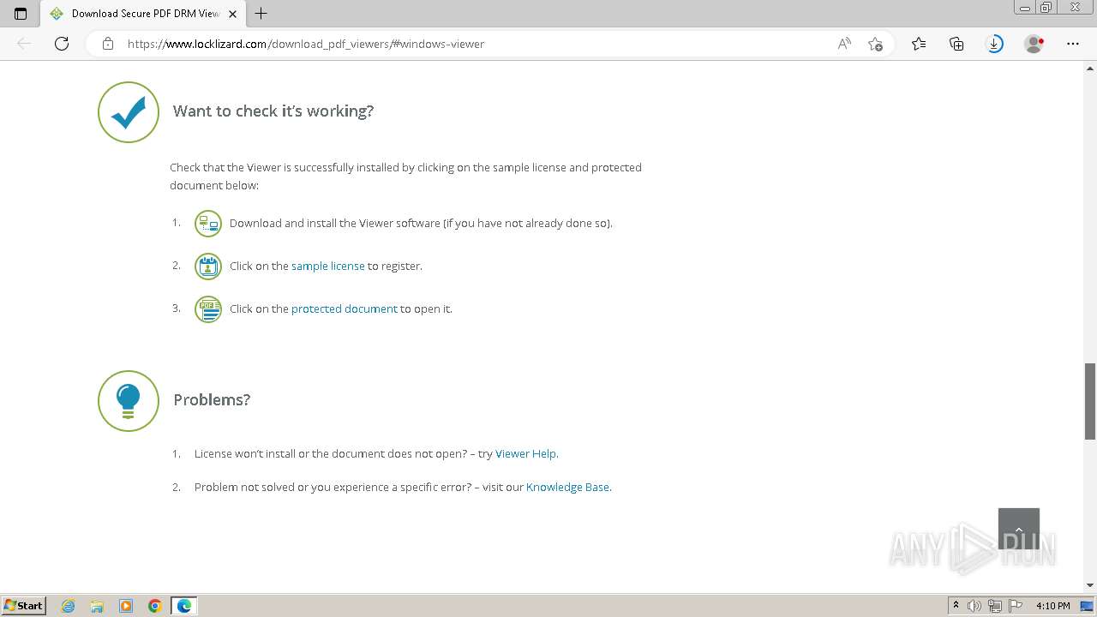1097x617 pixels.
Task: Click the protected PDF document step icon
Action: click(x=208, y=309)
